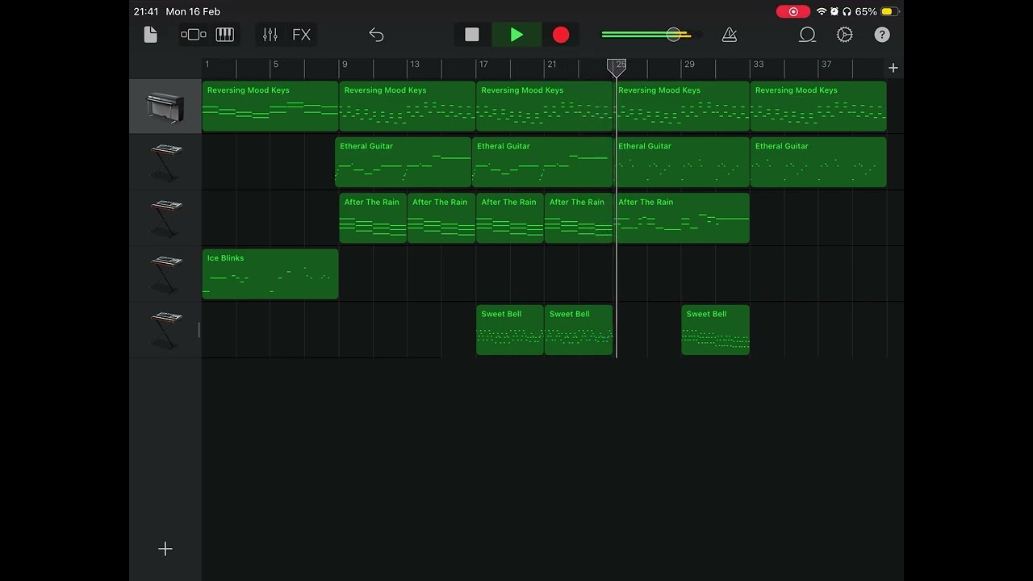
Task: Select Sweet Bell region at bar 21
Action: [x=579, y=330]
